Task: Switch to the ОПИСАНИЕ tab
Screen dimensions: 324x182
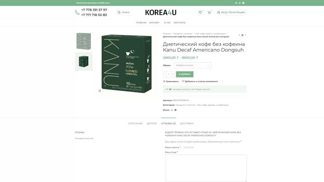Action: [x=135, y=124]
